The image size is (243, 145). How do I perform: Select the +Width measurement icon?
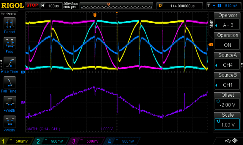pos(9,102)
